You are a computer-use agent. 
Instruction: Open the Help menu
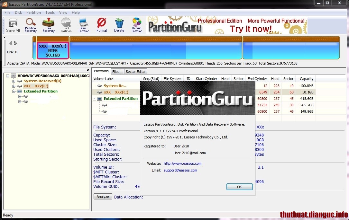click(x=76, y=13)
